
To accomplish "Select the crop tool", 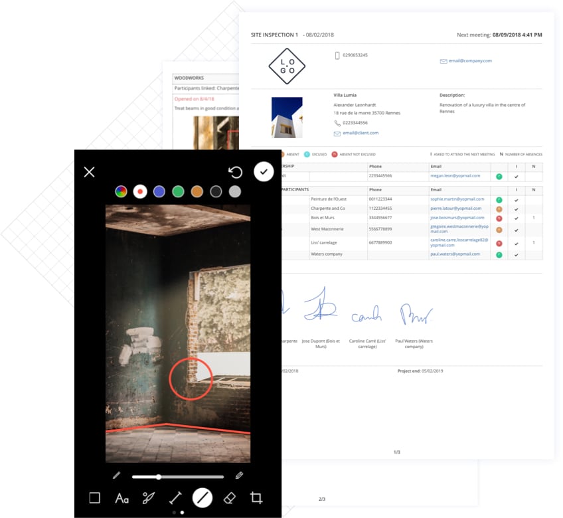I will click(256, 498).
